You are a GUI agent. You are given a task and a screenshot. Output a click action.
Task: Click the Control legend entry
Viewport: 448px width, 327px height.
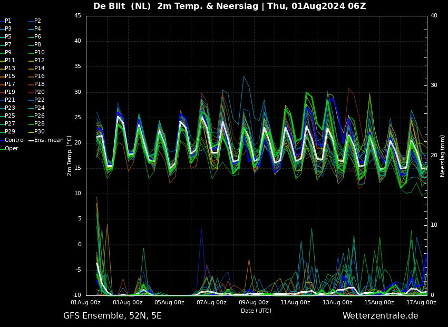click(x=14, y=140)
